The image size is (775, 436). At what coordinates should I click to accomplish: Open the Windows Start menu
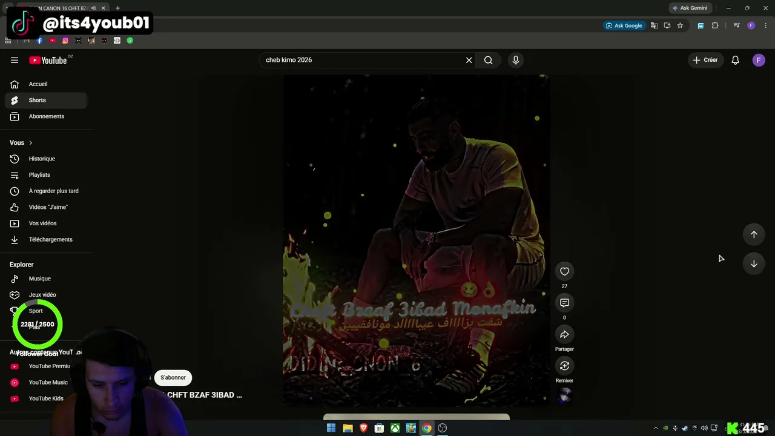tap(331, 428)
